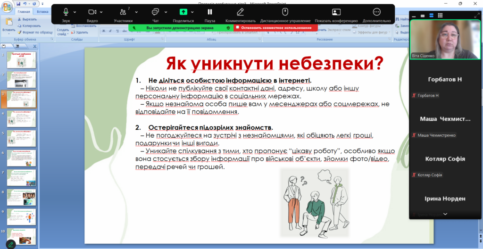
Task: Expand arrow next to Звук
Action: pyautogui.click(x=75, y=12)
